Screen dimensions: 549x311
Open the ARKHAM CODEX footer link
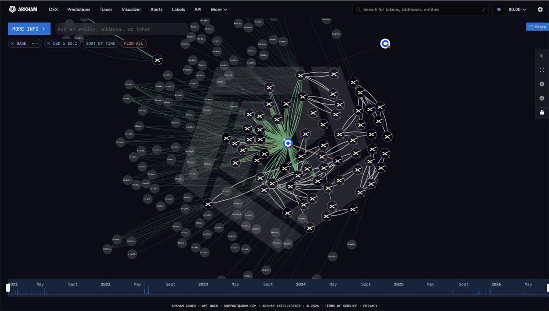coord(185,306)
